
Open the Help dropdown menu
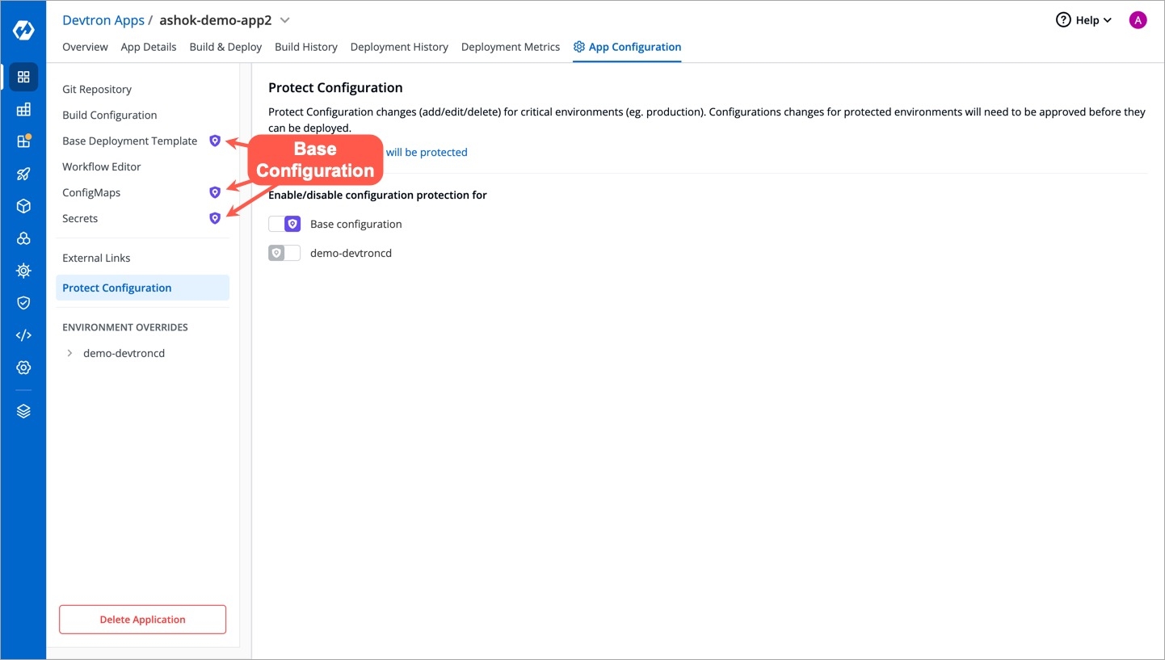tap(1083, 20)
